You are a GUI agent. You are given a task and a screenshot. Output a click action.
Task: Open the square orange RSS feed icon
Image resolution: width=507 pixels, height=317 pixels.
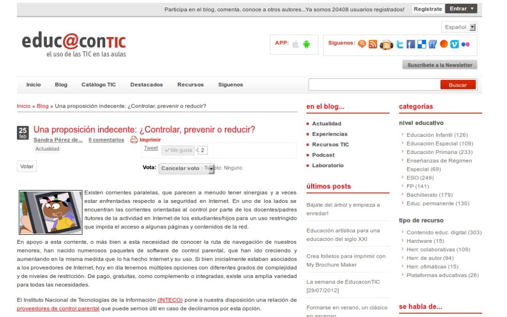pyautogui.click(x=373, y=44)
